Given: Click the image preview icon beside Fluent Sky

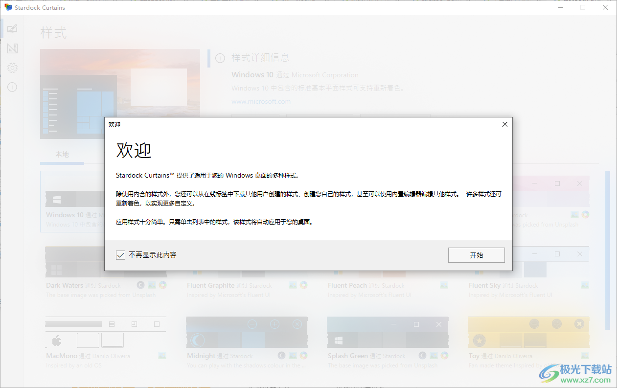Looking at the screenshot, I should [586, 285].
